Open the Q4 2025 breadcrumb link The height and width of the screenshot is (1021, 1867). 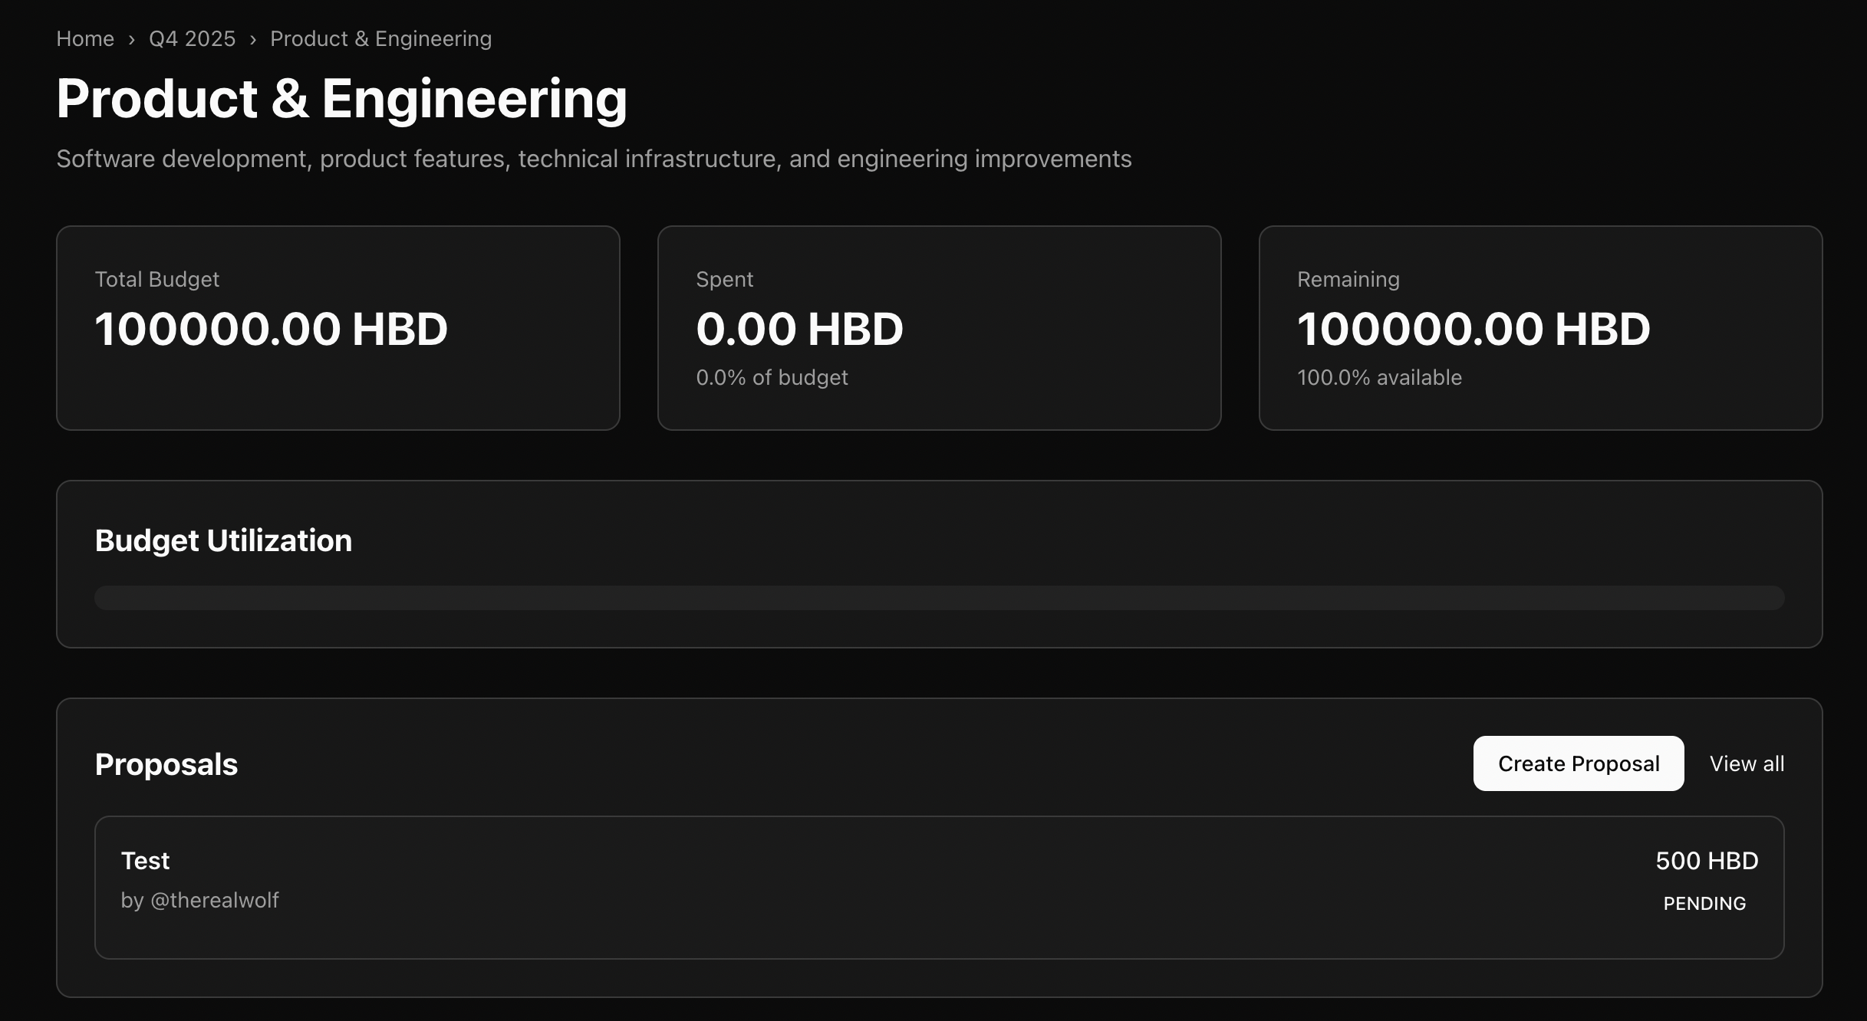coord(192,39)
